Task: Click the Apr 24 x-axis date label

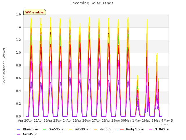Action: coord(62,121)
